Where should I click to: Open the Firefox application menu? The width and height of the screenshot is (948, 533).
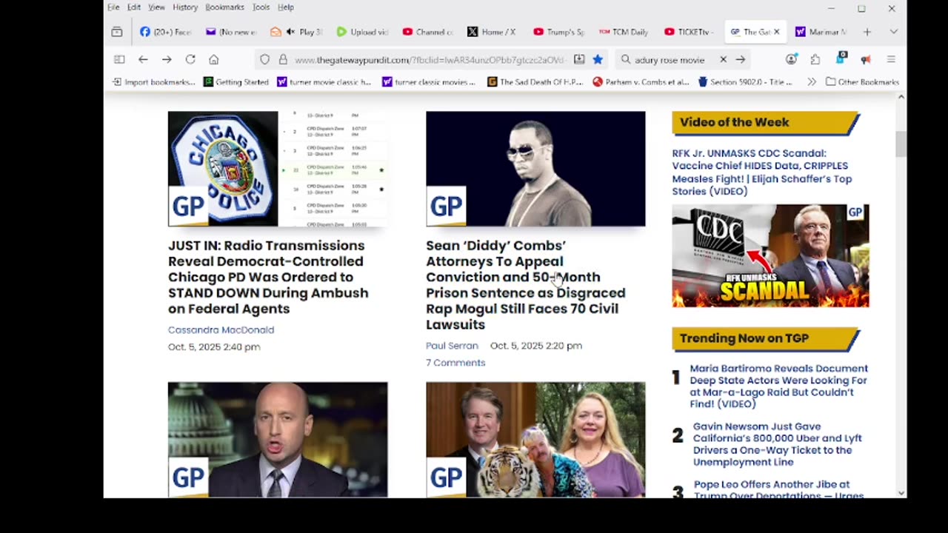click(x=891, y=59)
